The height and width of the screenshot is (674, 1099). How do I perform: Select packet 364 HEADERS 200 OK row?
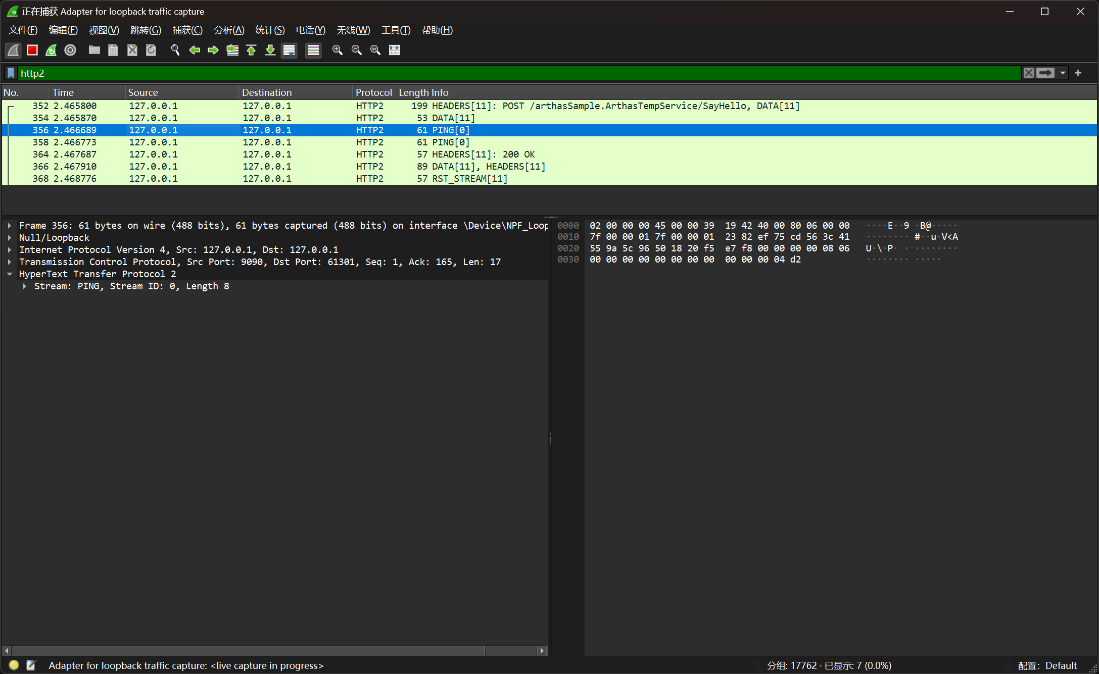549,154
